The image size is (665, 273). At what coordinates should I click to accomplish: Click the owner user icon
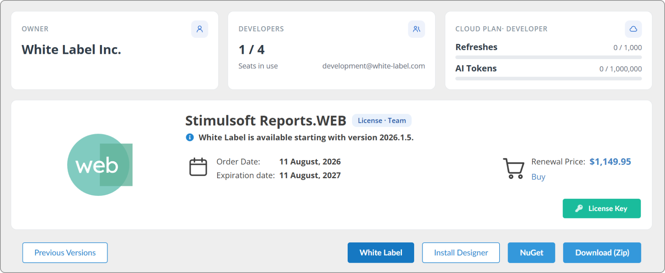199,29
